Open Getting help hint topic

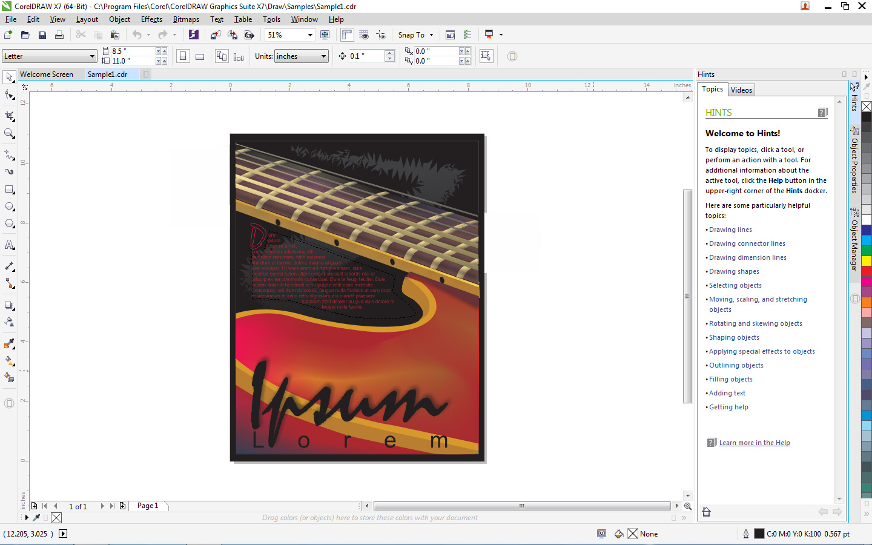(728, 407)
